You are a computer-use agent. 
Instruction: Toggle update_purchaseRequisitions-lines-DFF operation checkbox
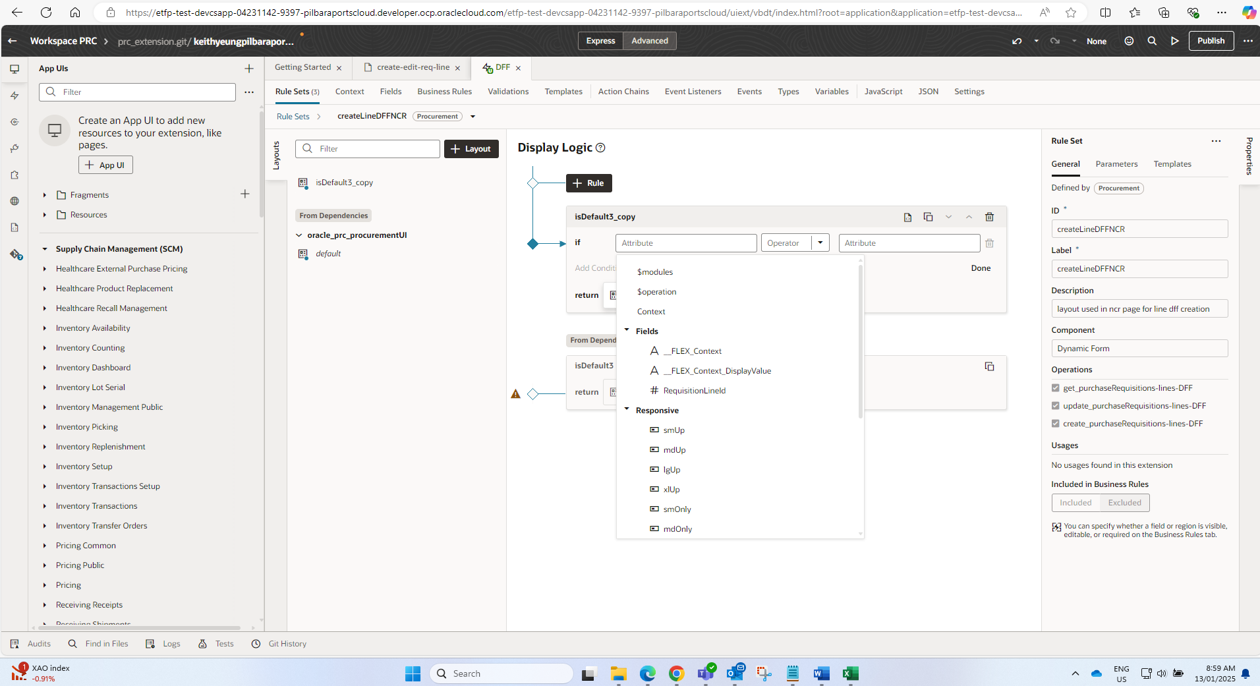[x=1056, y=406]
